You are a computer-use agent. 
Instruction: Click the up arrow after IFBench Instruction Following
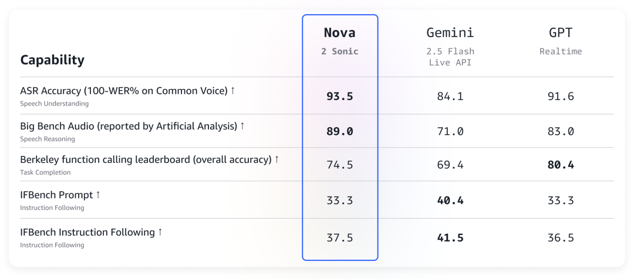point(160,232)
